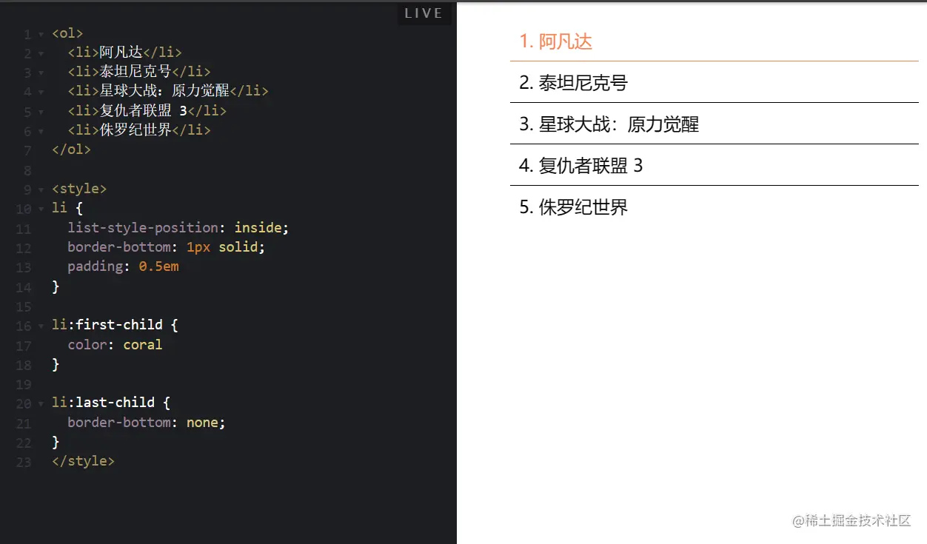The height and width of the screenshot is (544, 927).
Task: Fold the li:first-child rule at line 16
Action: [41, 326]
